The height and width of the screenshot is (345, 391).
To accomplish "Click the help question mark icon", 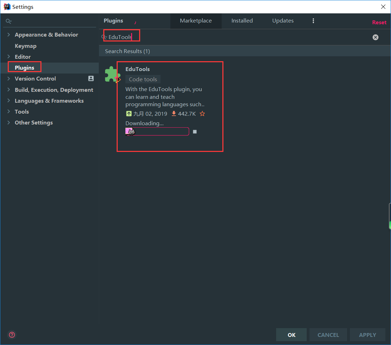I will coord(12,335).
